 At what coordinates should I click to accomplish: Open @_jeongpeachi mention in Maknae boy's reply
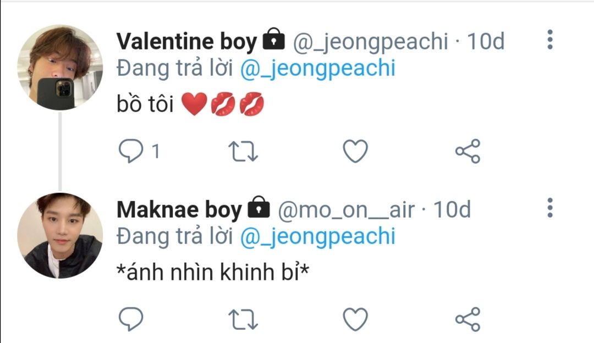click(318, 236)
